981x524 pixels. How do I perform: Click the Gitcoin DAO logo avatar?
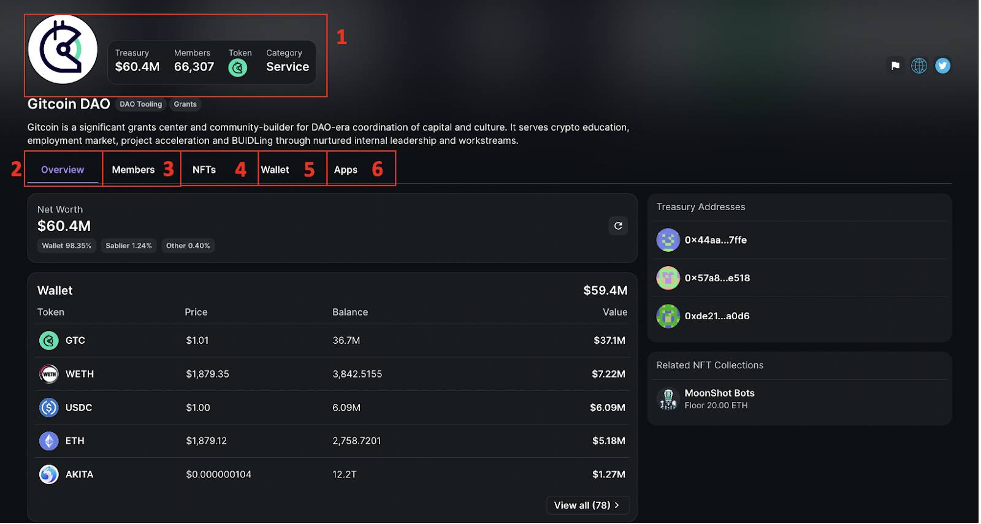63,49
